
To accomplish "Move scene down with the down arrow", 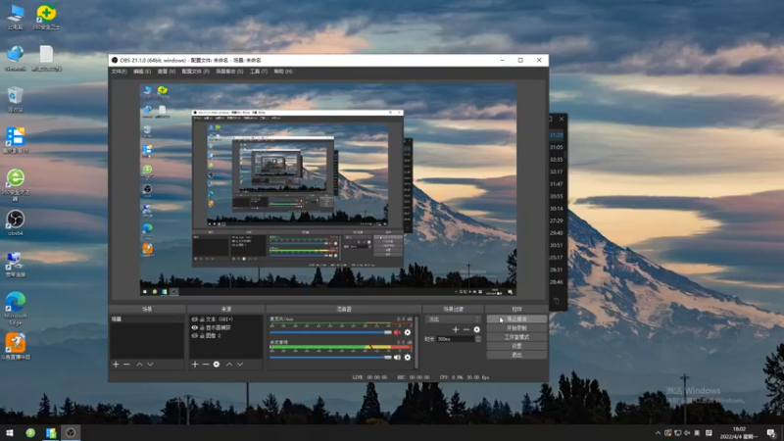I will (x=150, y=365).
